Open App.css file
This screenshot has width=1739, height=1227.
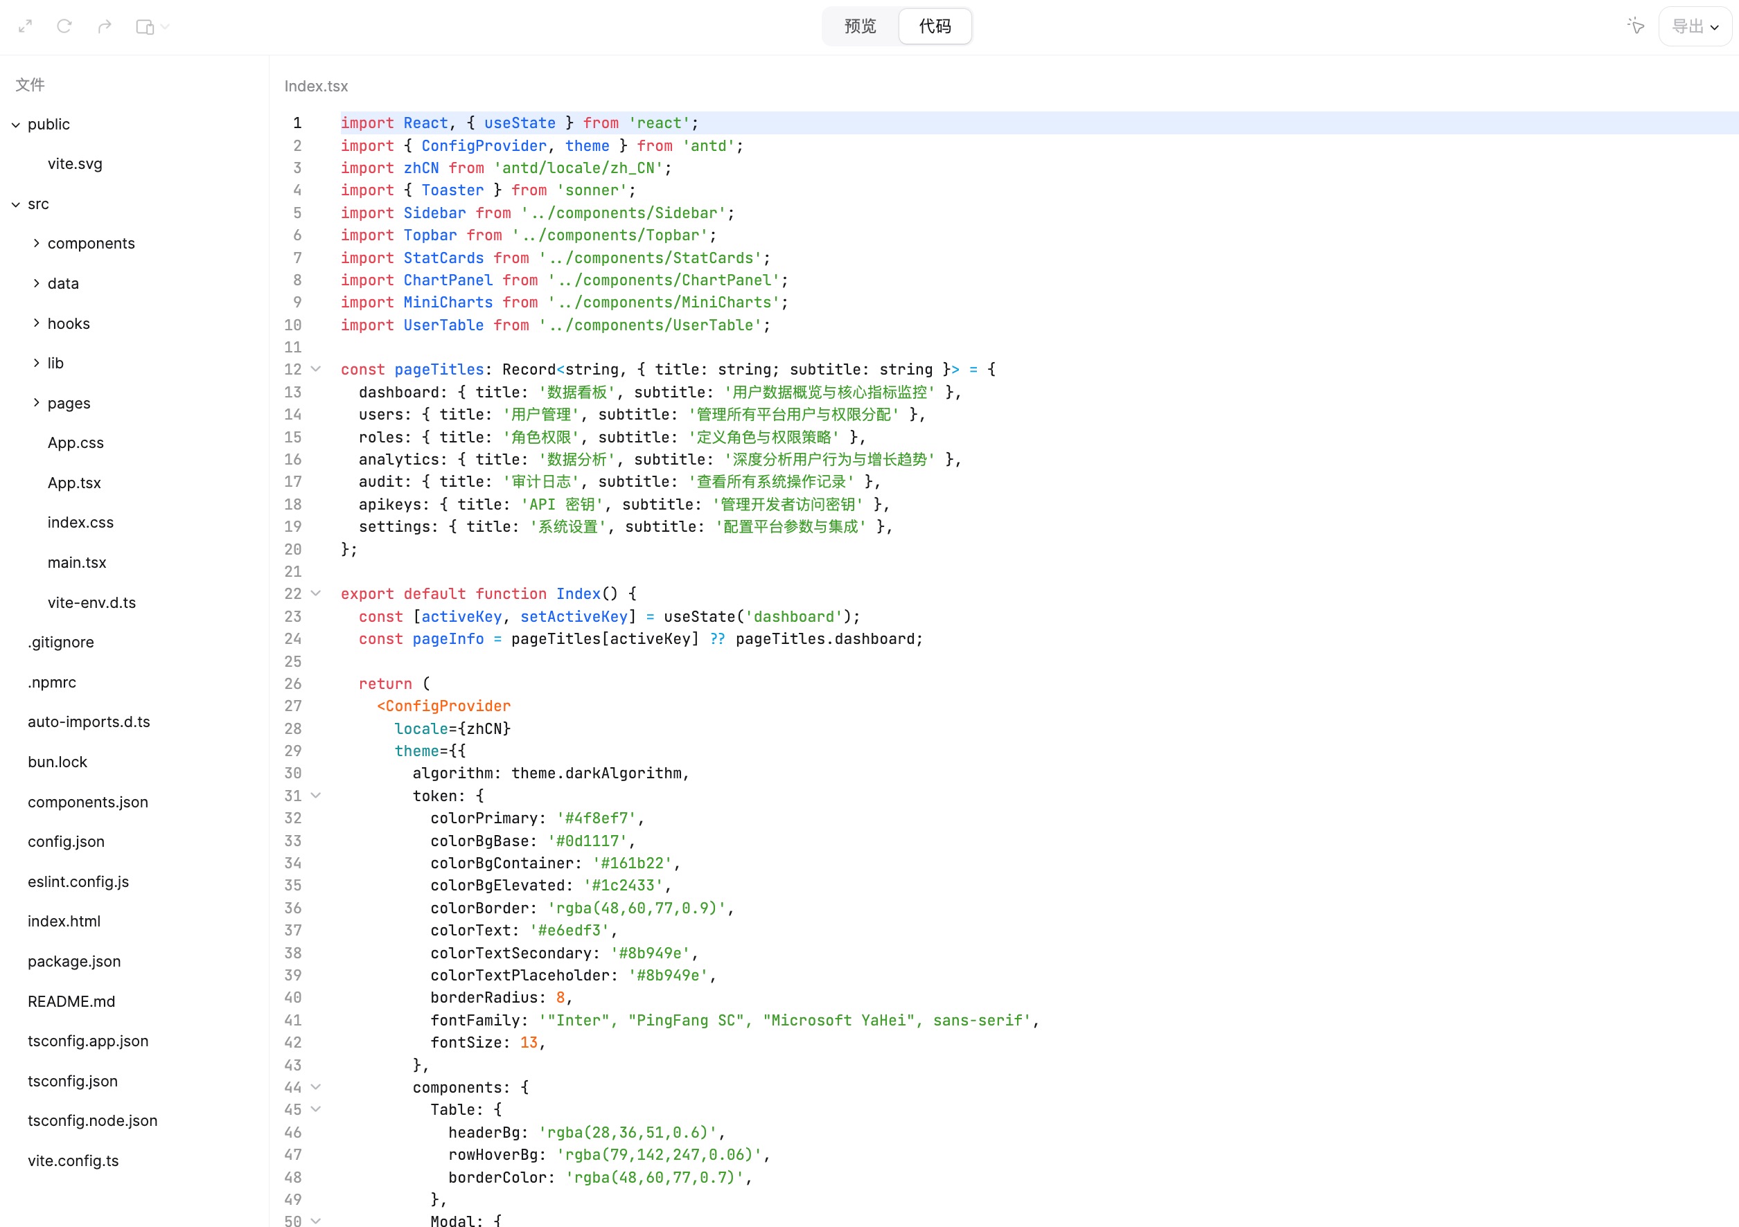pos(76,442)
